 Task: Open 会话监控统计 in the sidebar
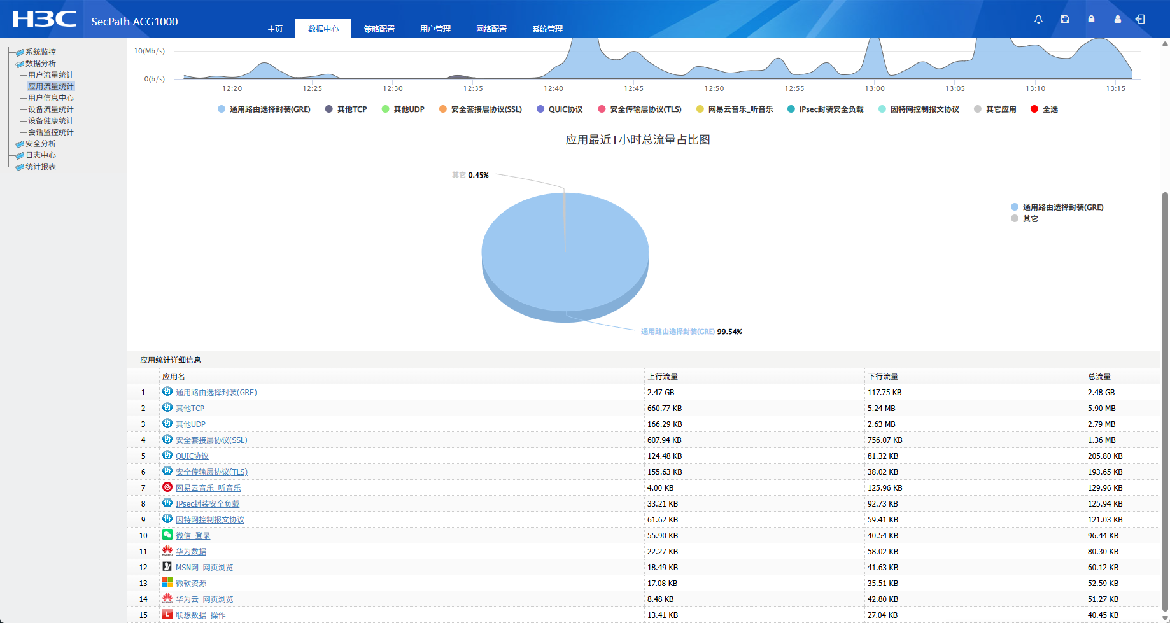pyautogui.click(x=51, y=132)
